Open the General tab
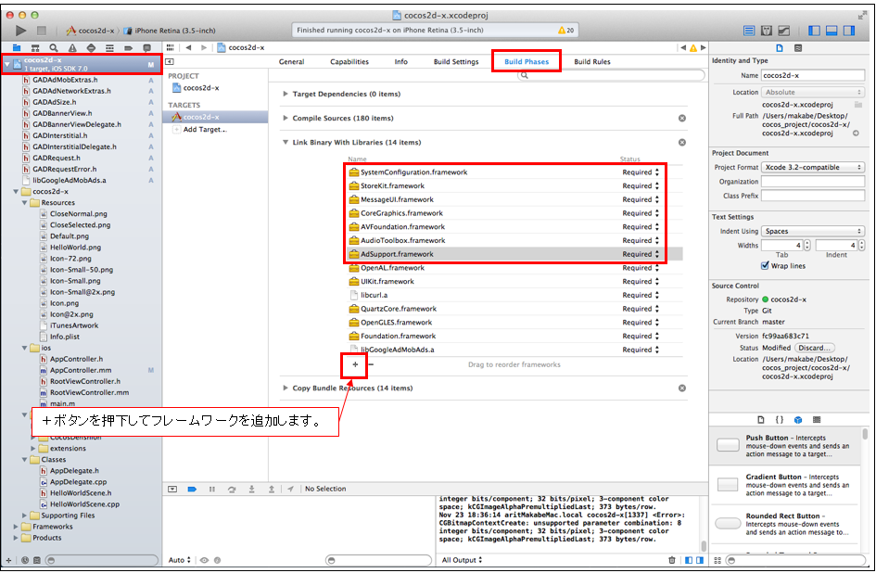Image resolution: width=876 pixels, height=573 pixels. (292, 61)
